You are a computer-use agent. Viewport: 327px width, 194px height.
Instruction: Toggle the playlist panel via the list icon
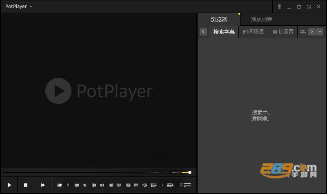(x=187, y=185)
